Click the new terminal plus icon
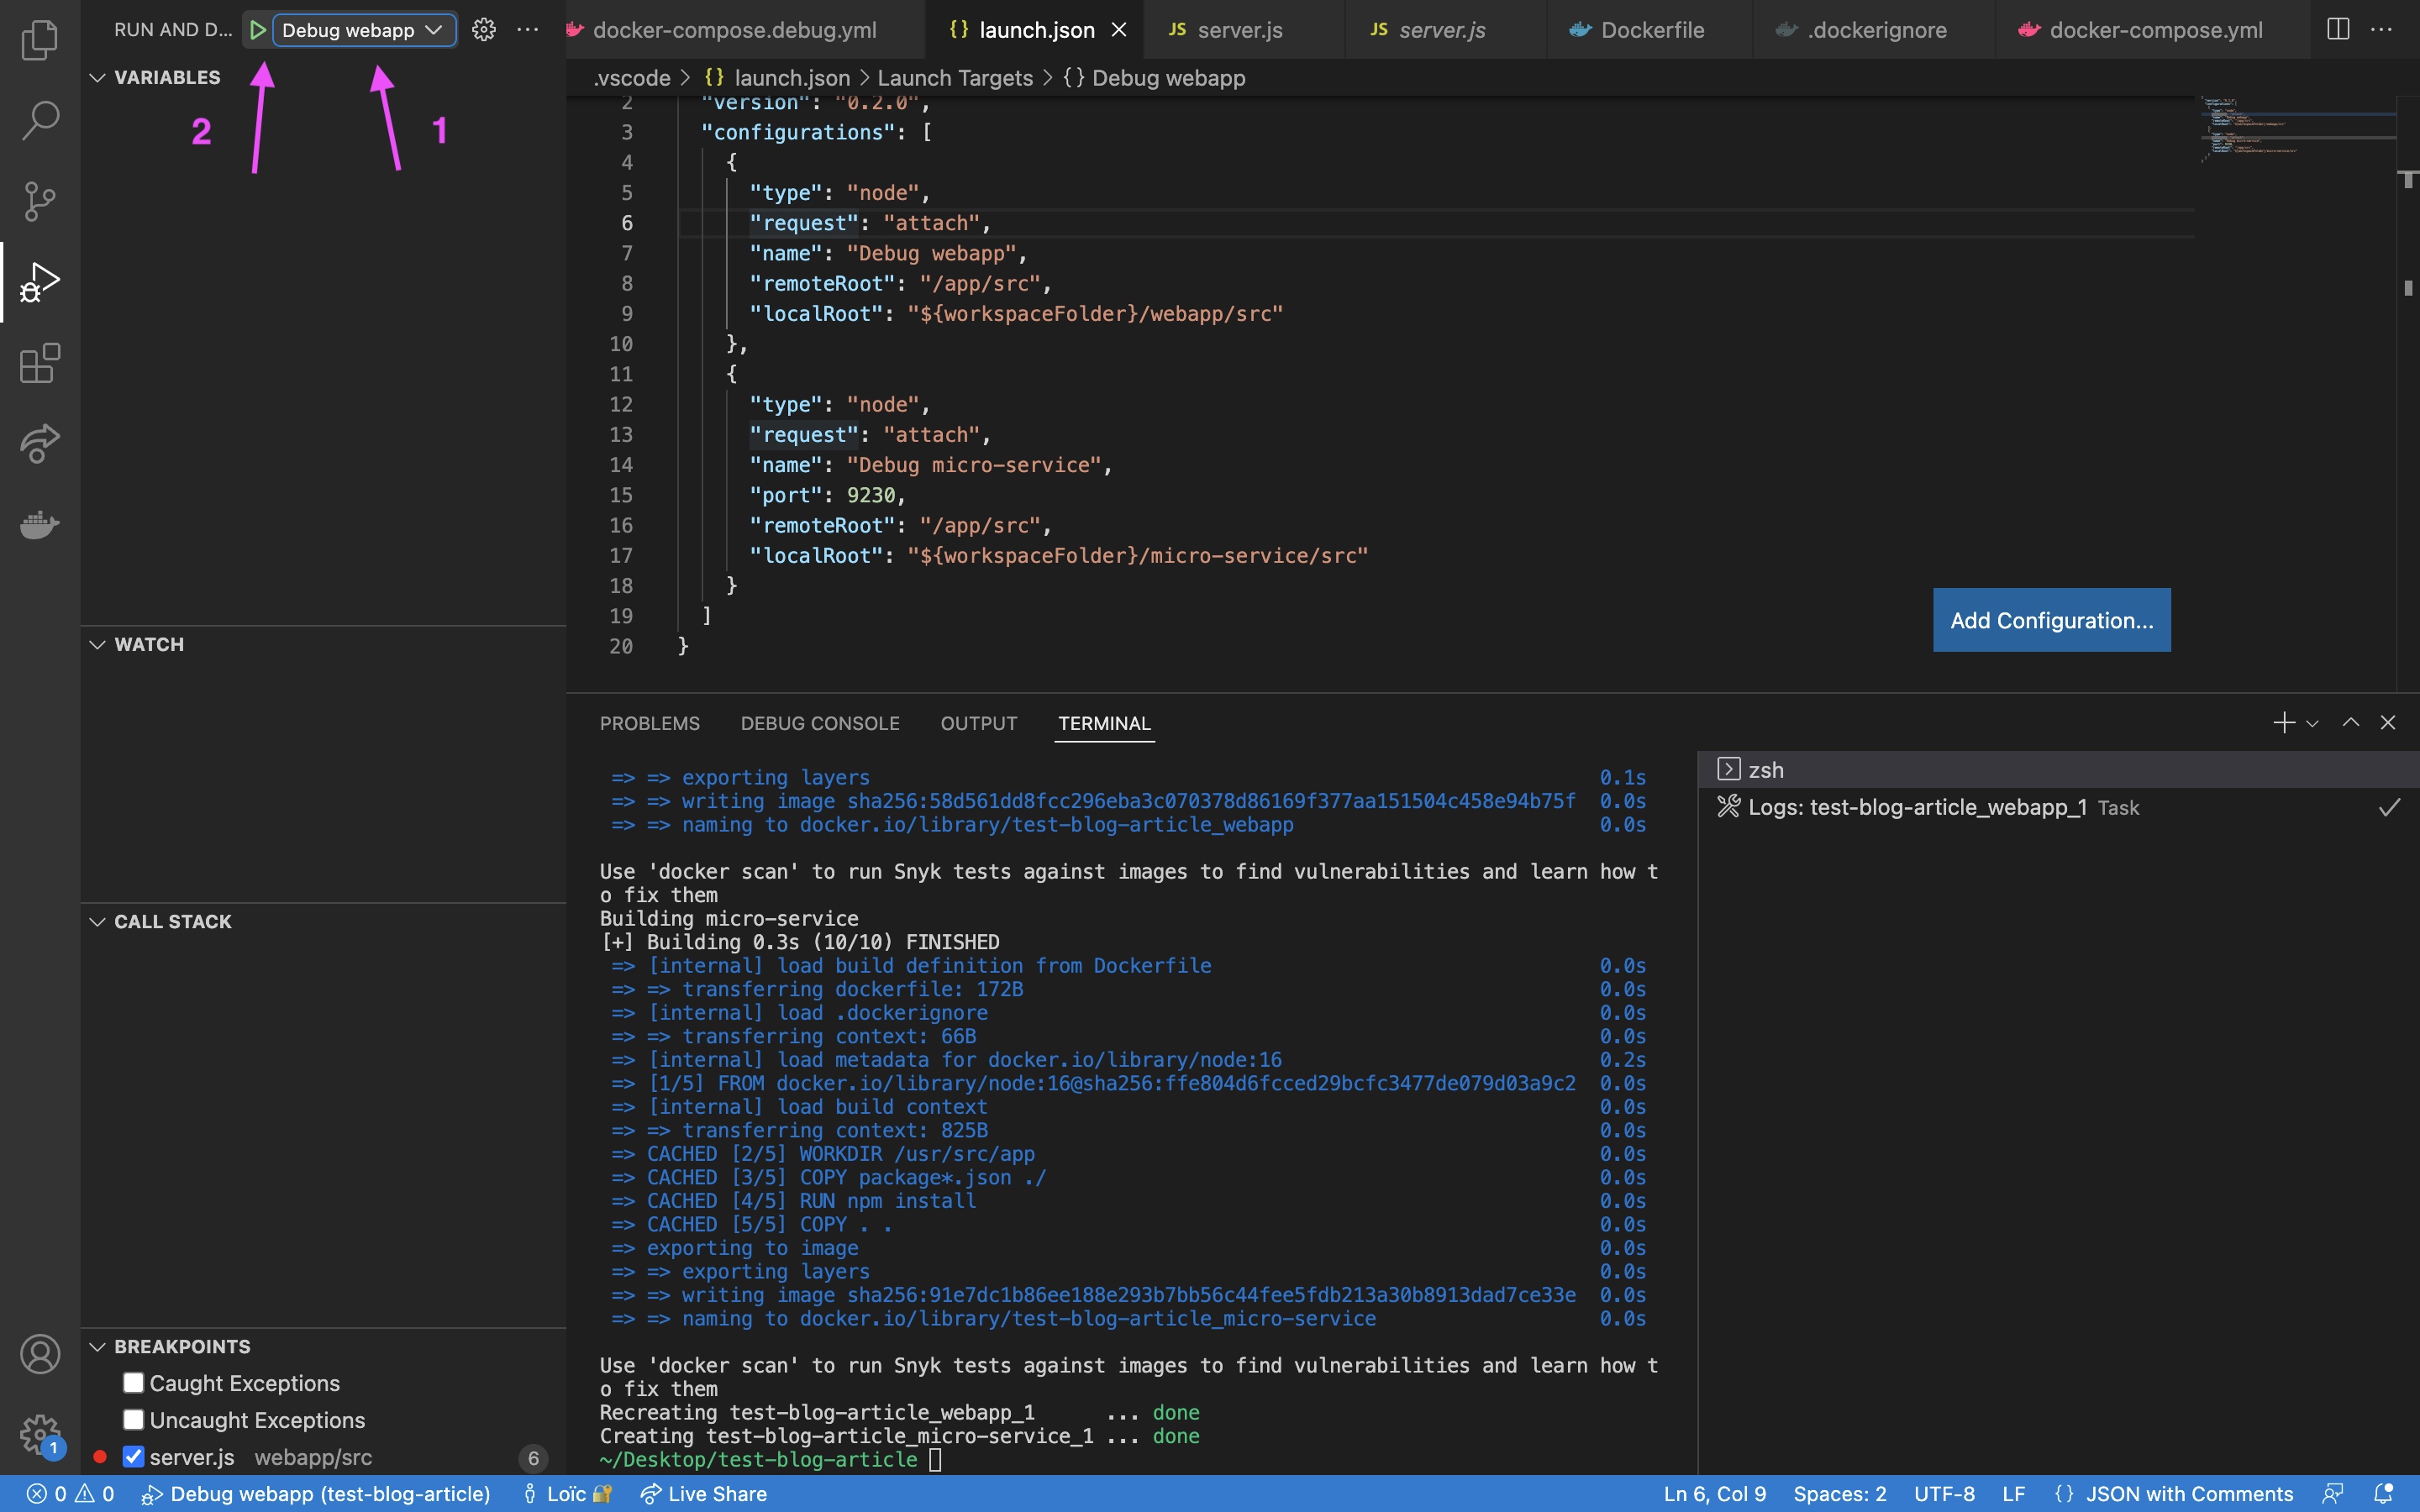Image resolution: width=2420 pixels, height=1512 pixels. tap(2283, 722)
